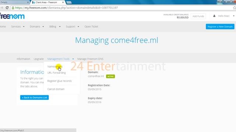Choose Cancel domain menu entry
The height and width of the screenshot is (132, 236).
pyautogui.click(x=56, y=89)
